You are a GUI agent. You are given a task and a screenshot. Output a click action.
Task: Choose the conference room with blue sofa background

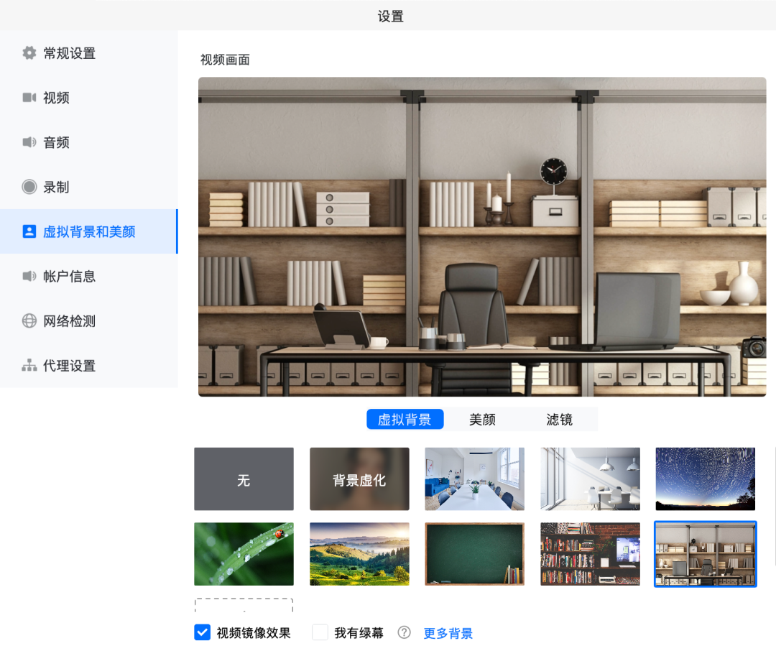475,479
